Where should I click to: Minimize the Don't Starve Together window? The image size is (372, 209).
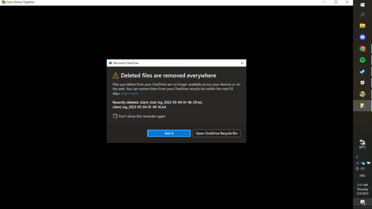coord(324,2)
